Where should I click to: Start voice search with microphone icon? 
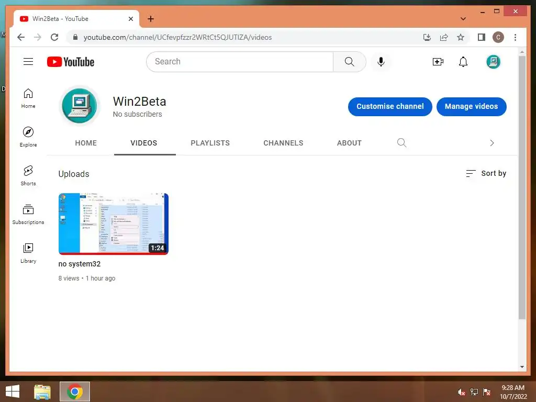[x=381, y=62]
